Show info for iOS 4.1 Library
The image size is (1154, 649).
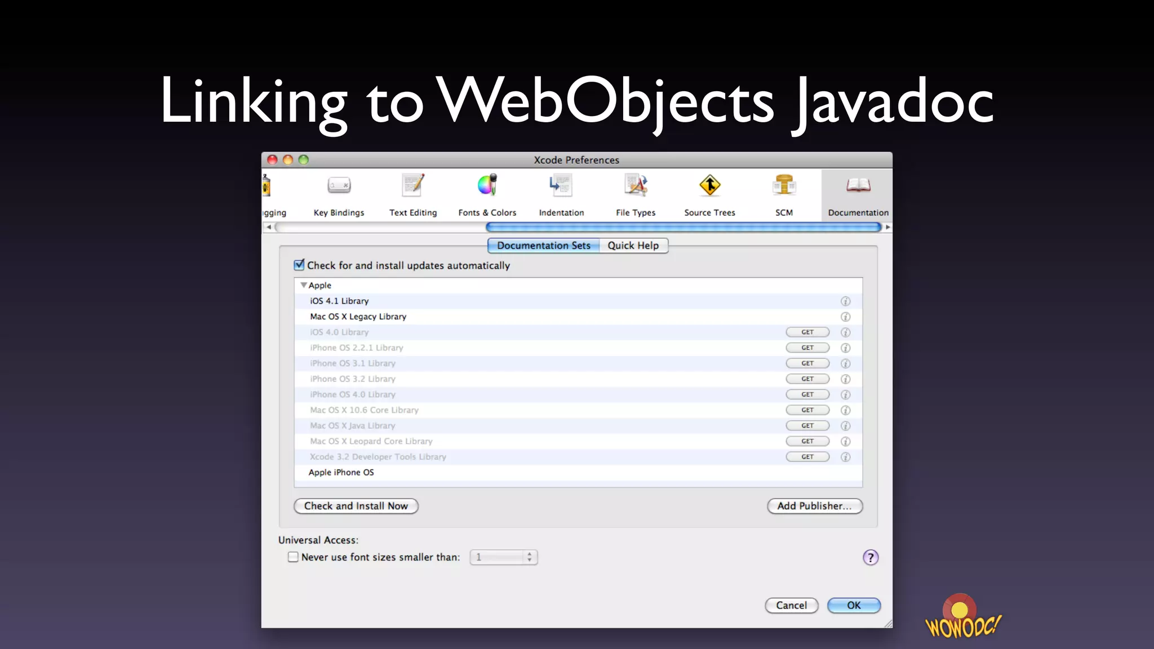[845, 301]
